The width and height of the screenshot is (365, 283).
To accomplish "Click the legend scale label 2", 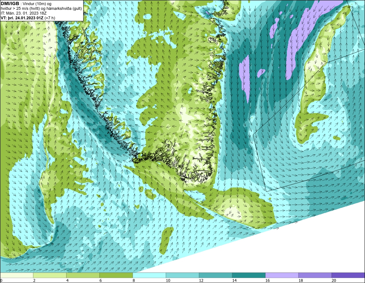I will click(34, 281).
